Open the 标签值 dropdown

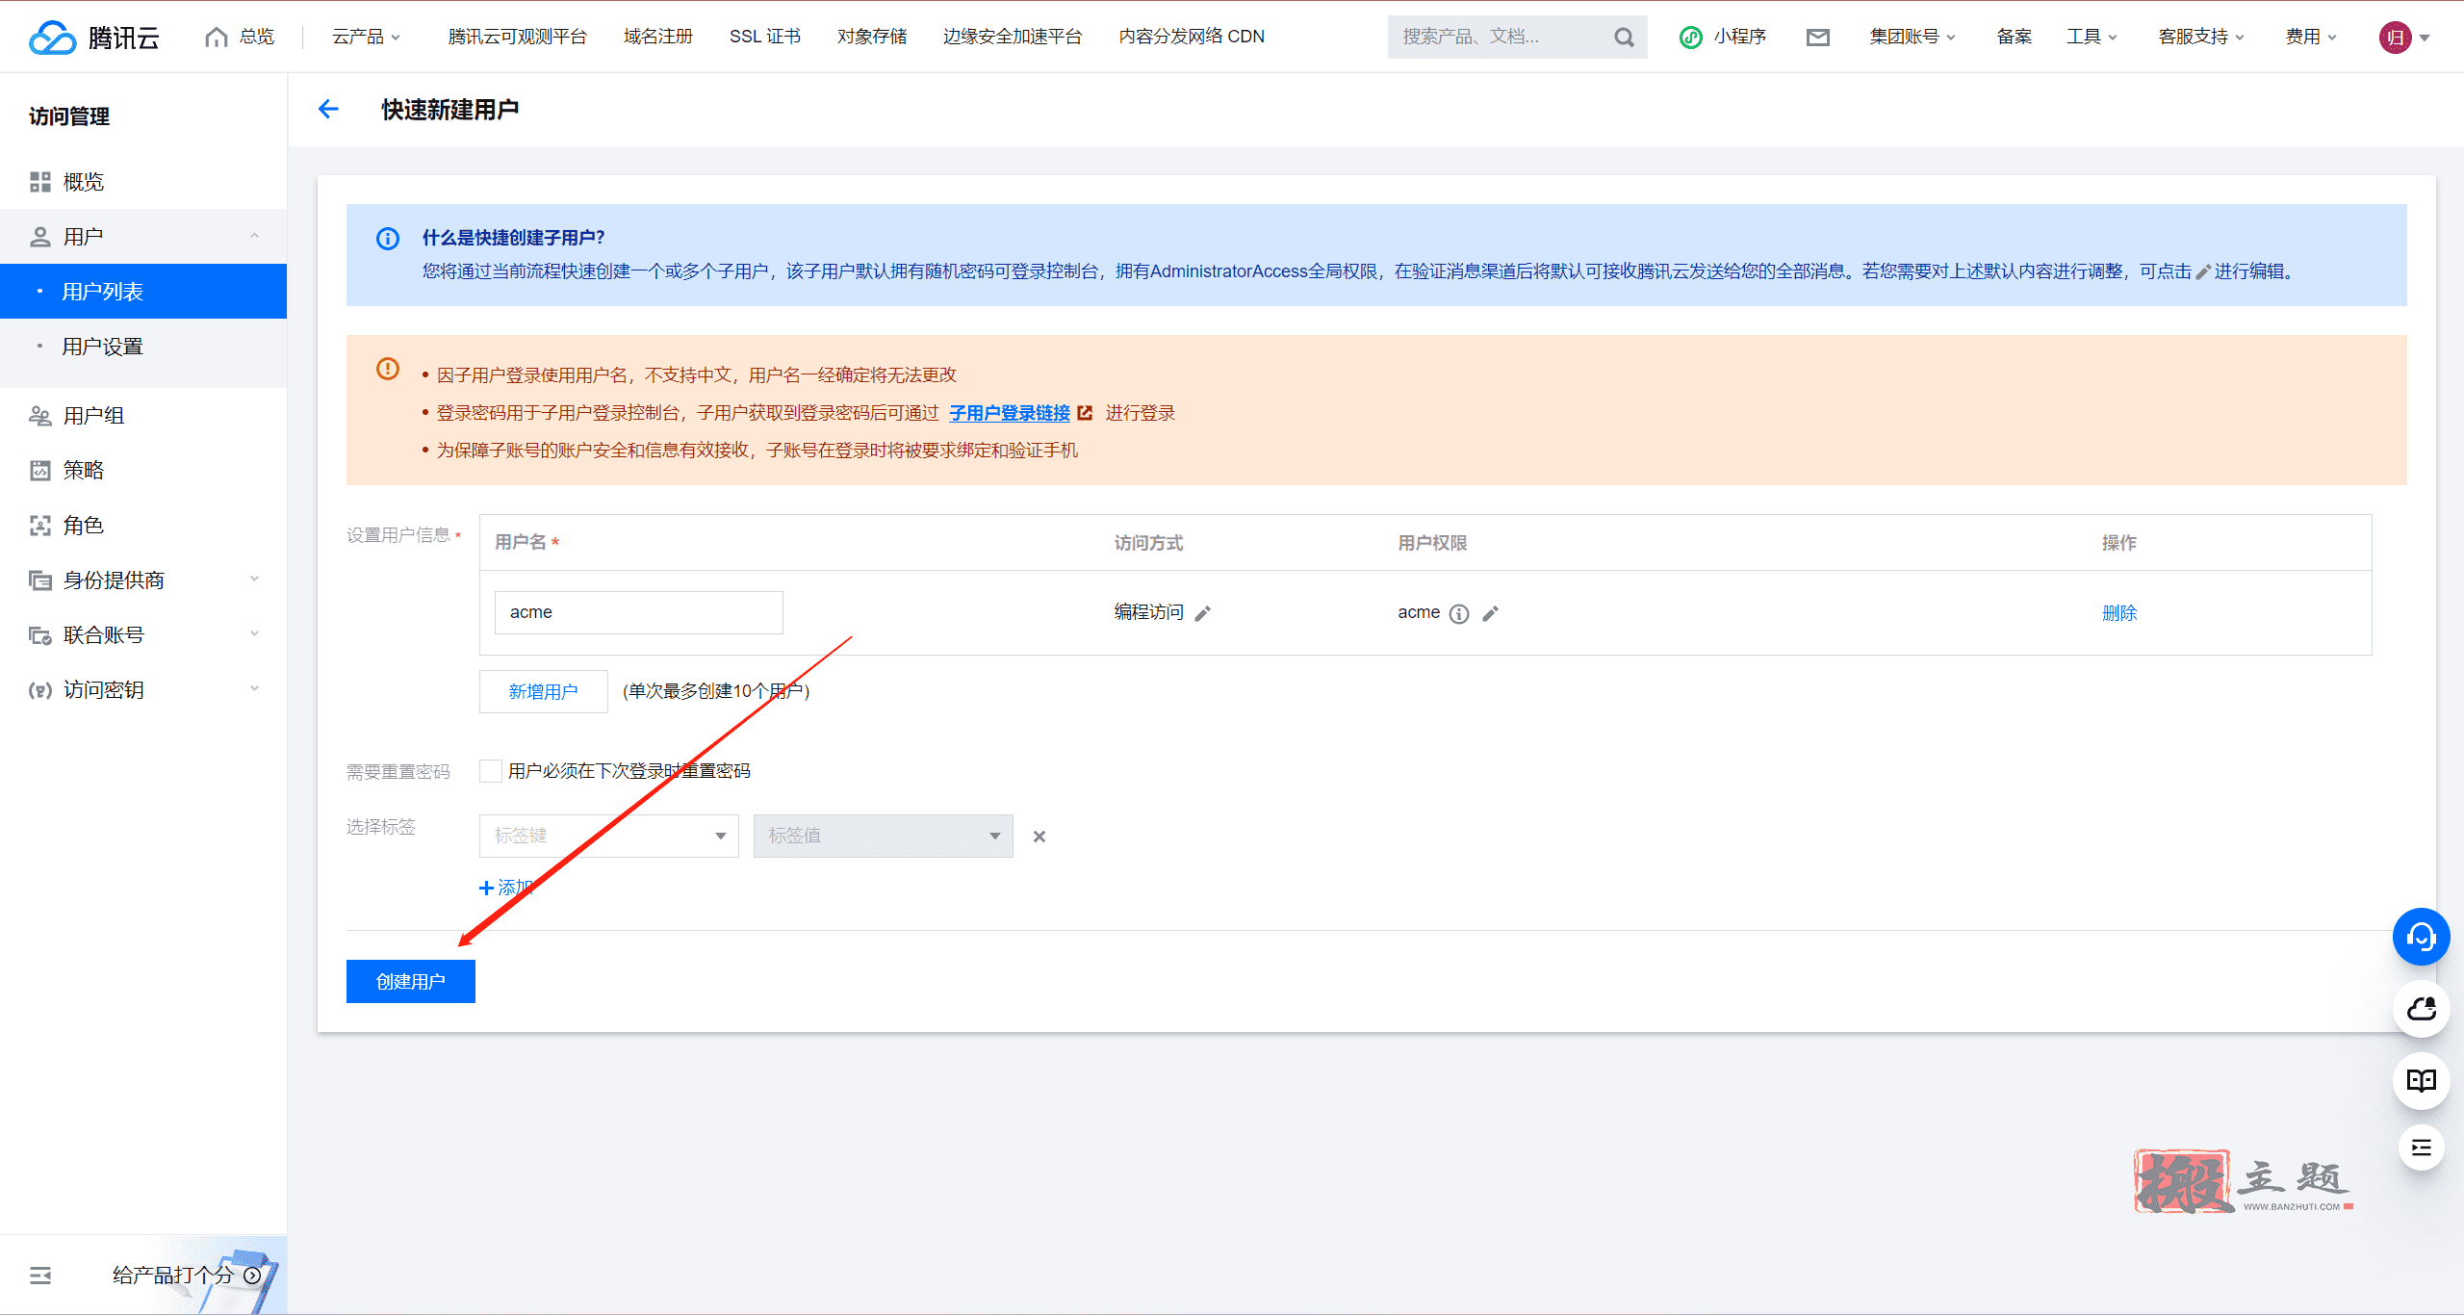[883, 836]
